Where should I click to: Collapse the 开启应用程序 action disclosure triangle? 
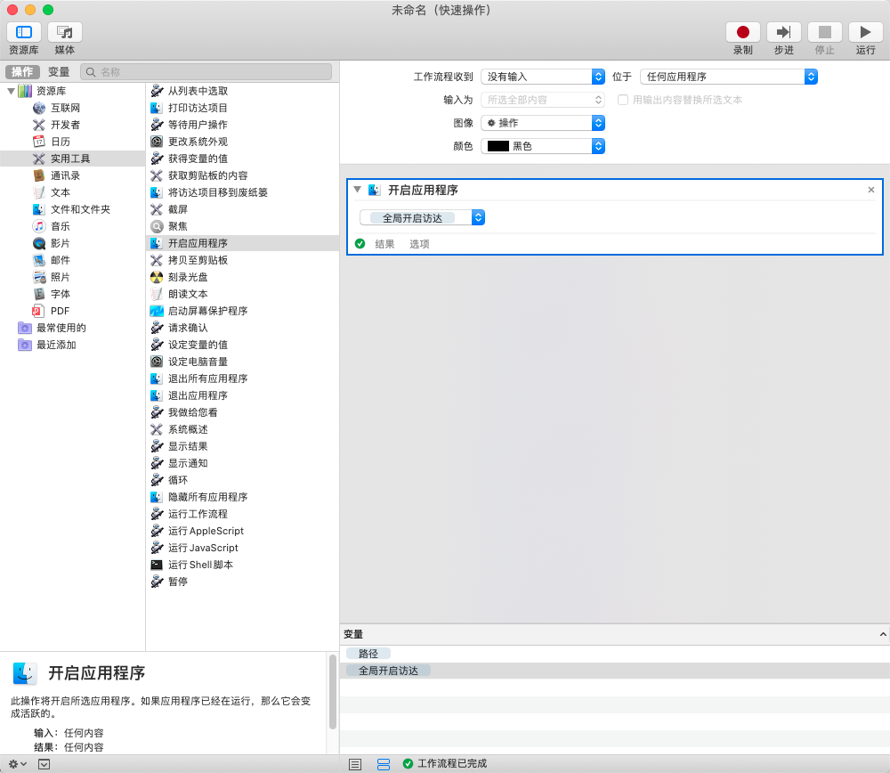[358, 190]
